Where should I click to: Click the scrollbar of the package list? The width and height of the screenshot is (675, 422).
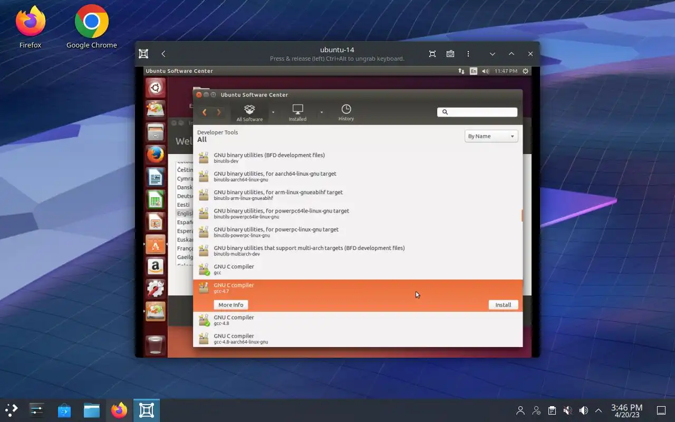coord(522,215)
